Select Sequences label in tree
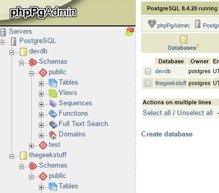Image resolution: width=219 pixels, height=193 pixels. pyautogui.click(x=75, y=103)
